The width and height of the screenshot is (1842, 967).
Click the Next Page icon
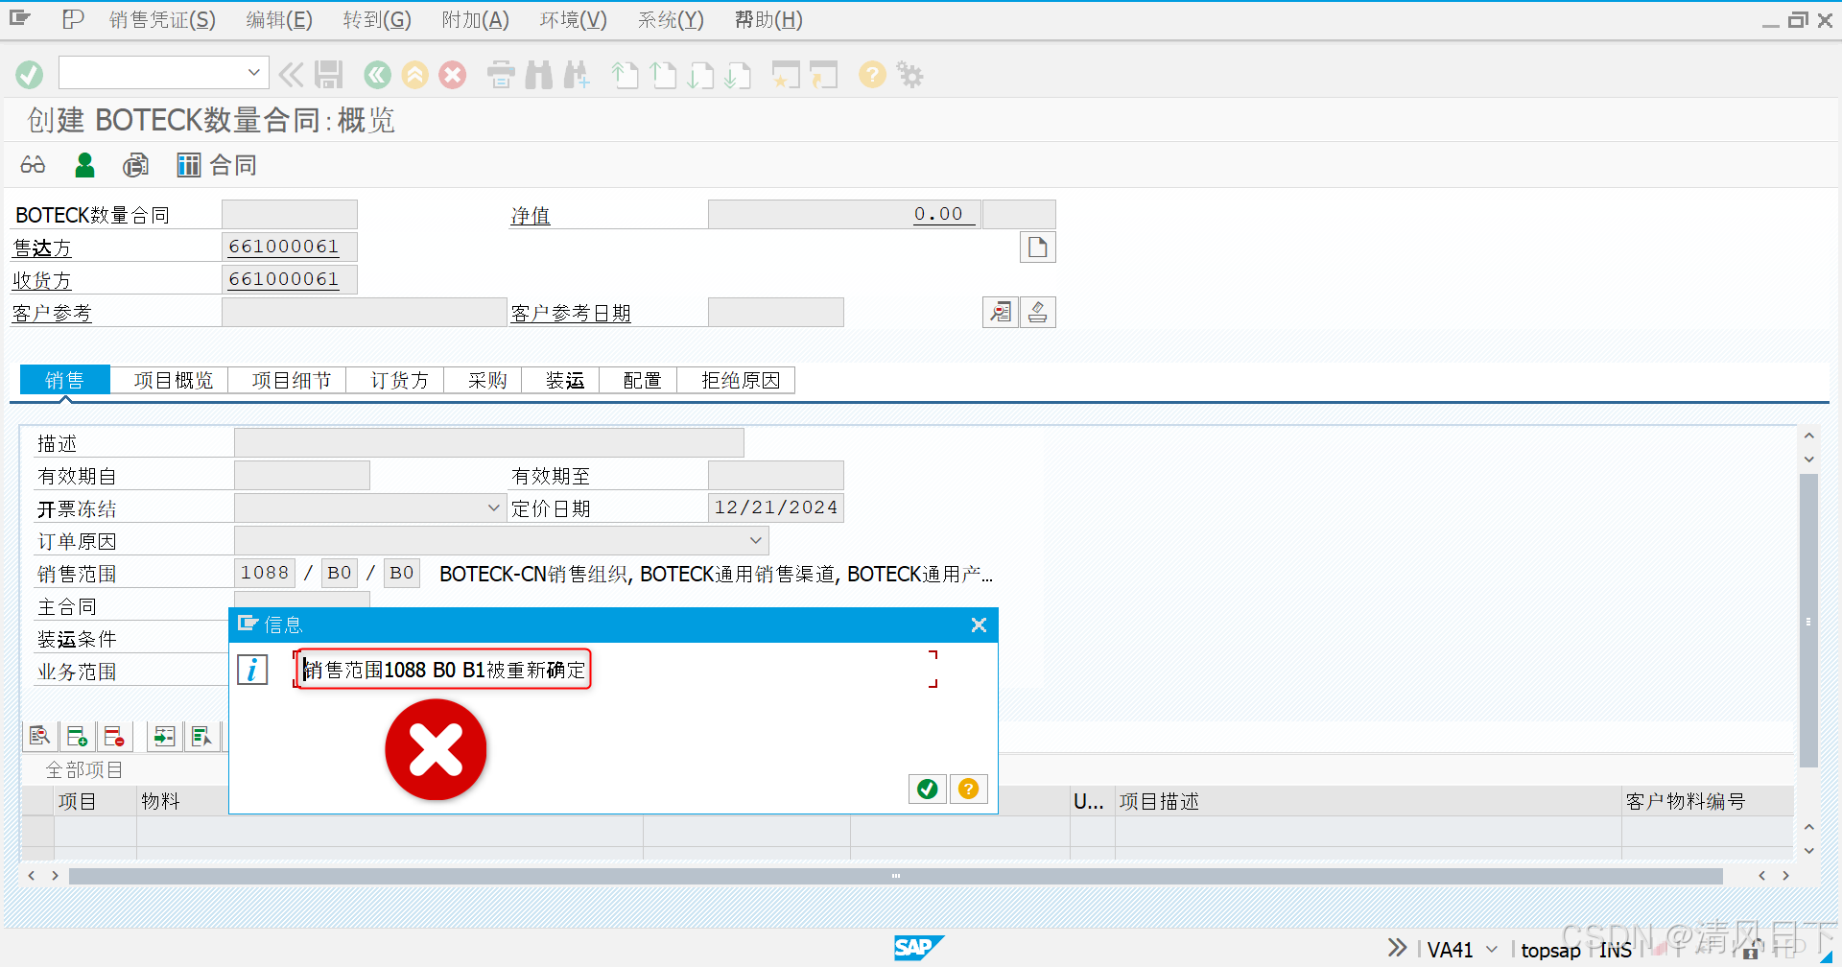tap(701, 75)
